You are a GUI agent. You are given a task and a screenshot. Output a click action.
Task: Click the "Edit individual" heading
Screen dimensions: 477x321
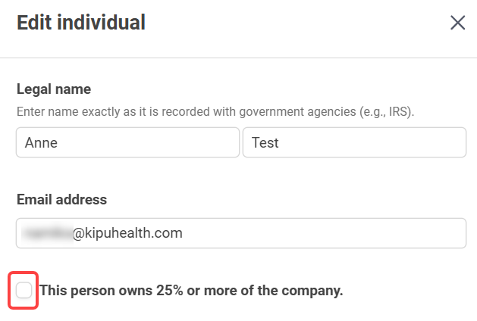pyautogui.click(x=81, y=23)
